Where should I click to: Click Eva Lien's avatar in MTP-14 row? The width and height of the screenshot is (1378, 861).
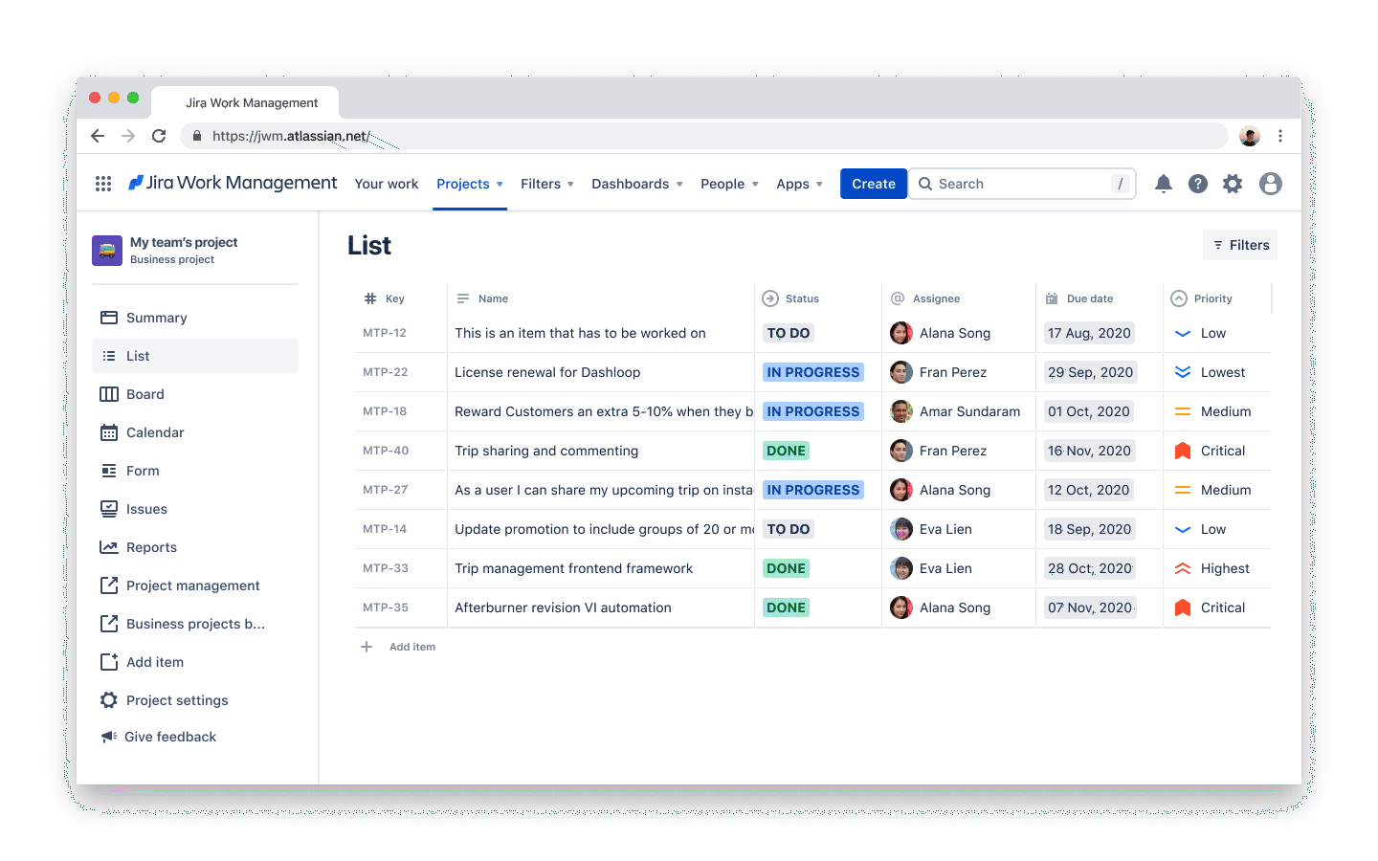coord(901,529)
